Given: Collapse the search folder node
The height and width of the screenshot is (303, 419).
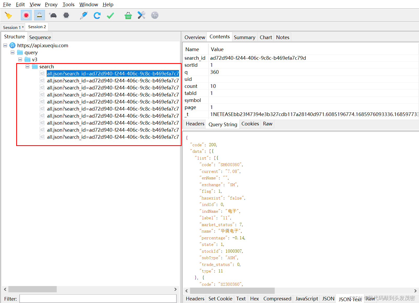Looking at the screenshot, I should tap(27, 66).
